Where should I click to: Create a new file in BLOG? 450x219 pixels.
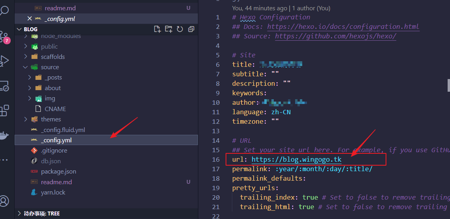(x=157, y=29)
